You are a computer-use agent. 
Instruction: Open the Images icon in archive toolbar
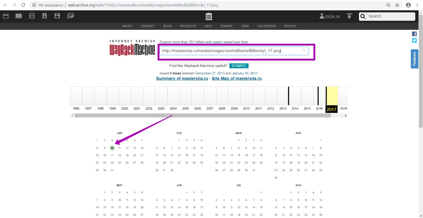tap(70, 16)
